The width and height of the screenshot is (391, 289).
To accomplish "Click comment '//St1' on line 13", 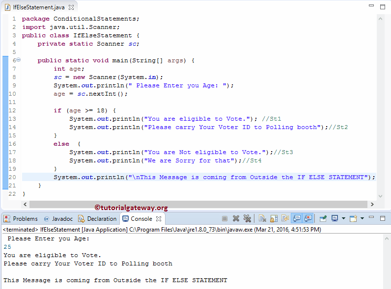I will point(272,119).
